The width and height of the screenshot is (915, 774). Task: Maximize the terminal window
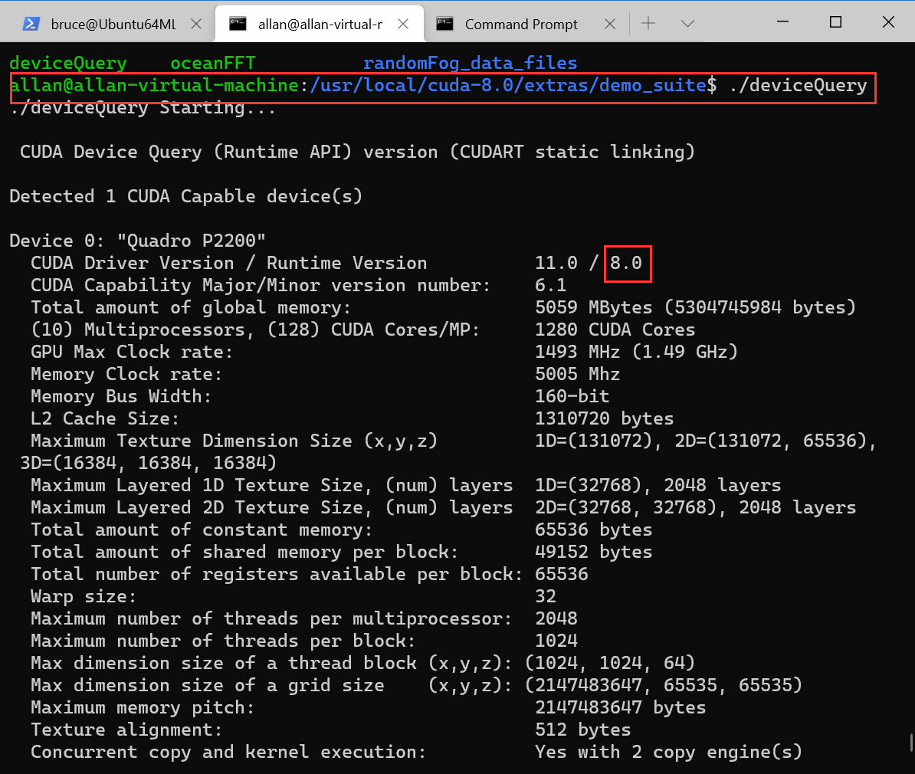(x=835, y=22)
